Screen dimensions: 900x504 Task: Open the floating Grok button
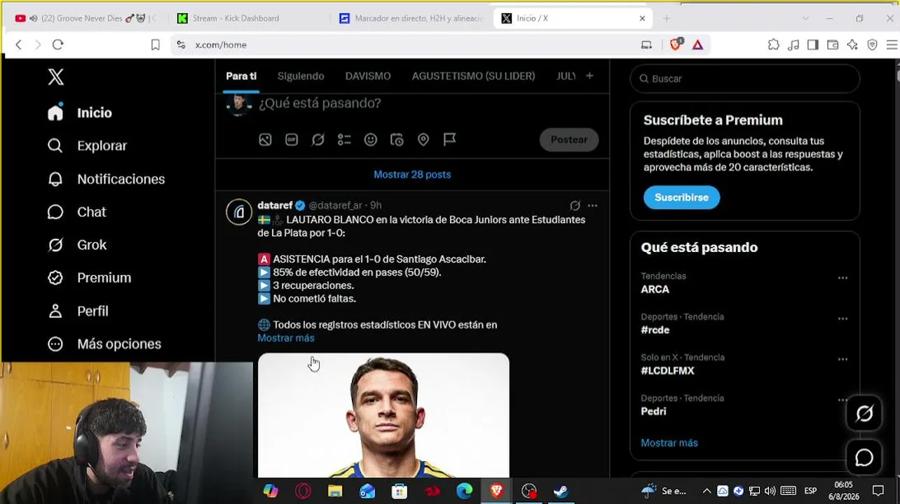coord(864,414)
